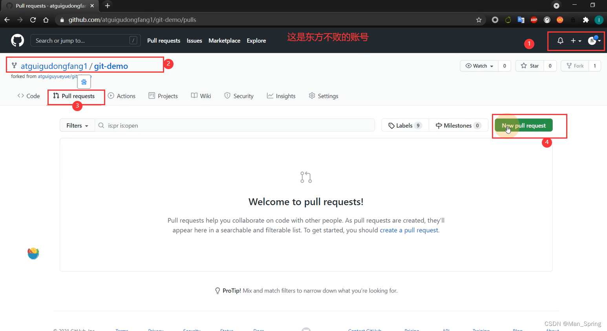The height and width of the screenshot is (331, 607).
Task: Bookmark this page with star icon
Action: pos(479,20)
